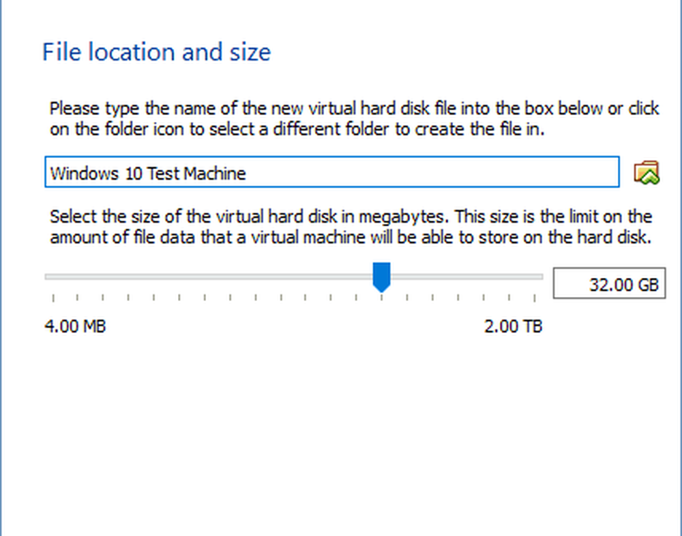The image size is (682, 536).
Task: Click the 4.00 MB minimum label
Action: 75,326
